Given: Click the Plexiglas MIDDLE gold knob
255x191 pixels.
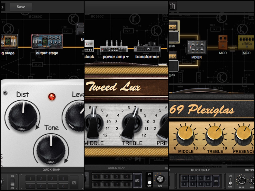Looking at the screenshot, I should (x=186, y=136).
